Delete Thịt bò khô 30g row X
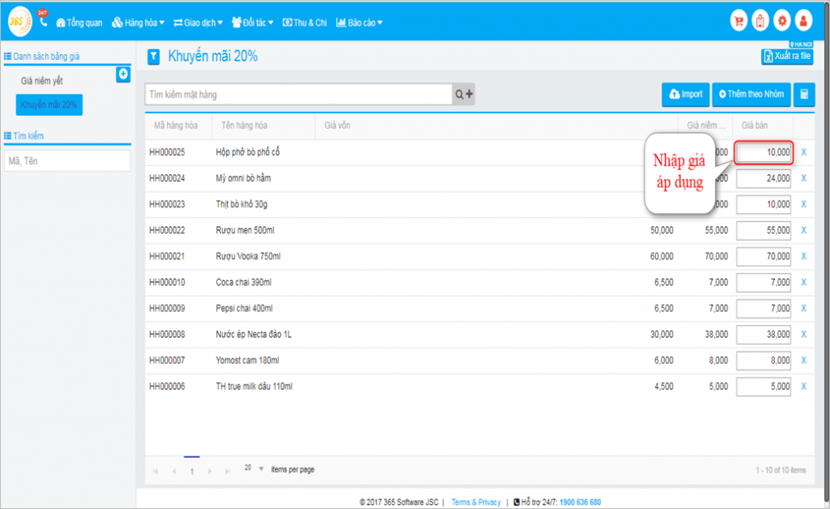 pyautogui.click(x=803, y=204)
